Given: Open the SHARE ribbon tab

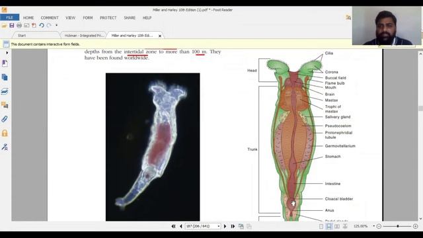Looking at the screenshot, I should (x=130, y=18).
